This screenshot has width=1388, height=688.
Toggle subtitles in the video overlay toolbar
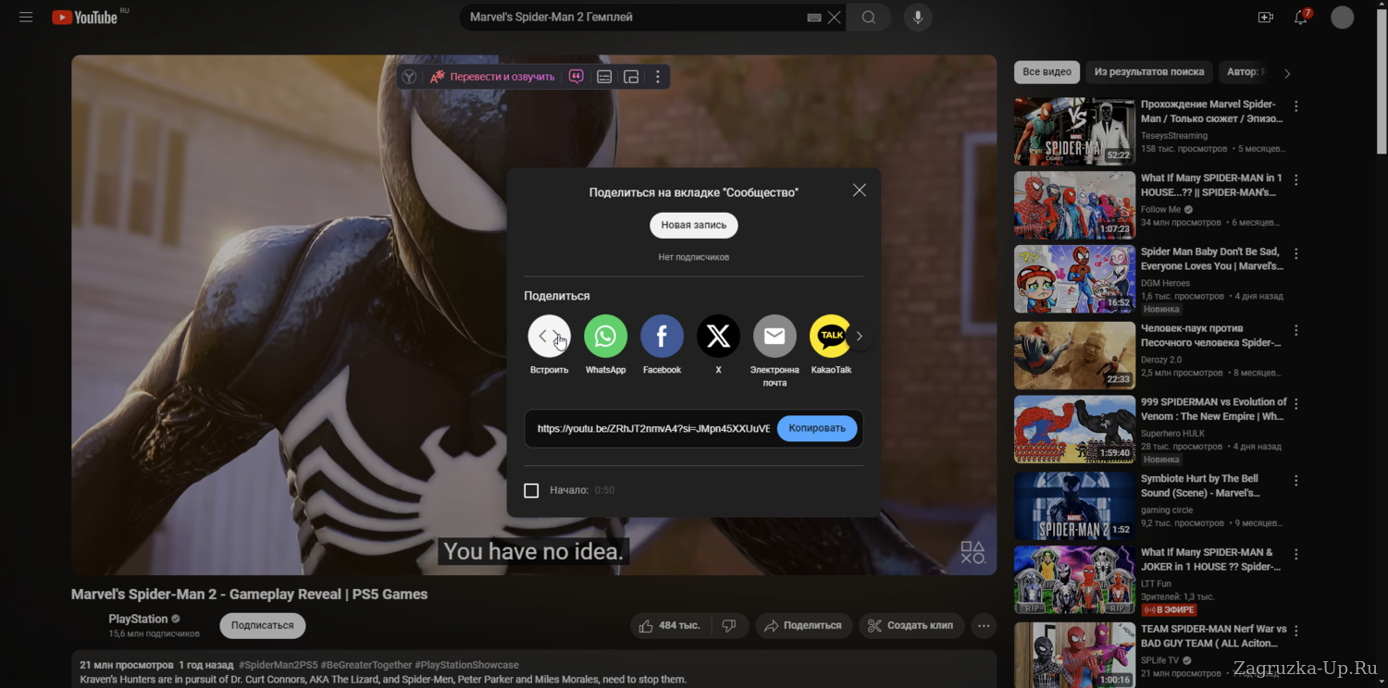(604, 77)
